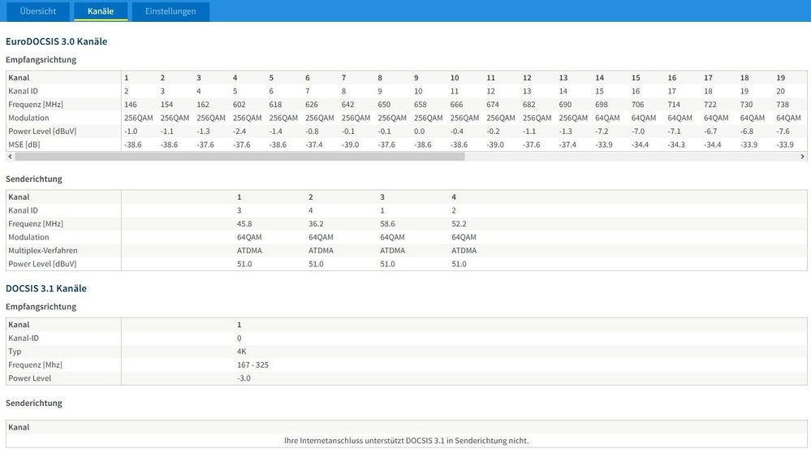Viewport: 811px width, 449px height.
Task: Click the right scroll arrow of the channel table
Action: coord(802,156)
